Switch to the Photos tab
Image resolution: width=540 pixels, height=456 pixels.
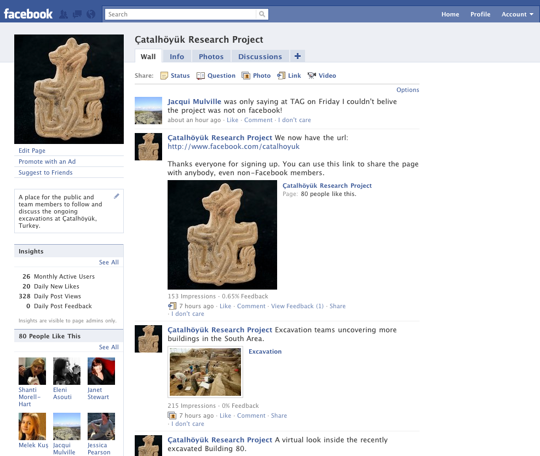[x=211, y=56]
